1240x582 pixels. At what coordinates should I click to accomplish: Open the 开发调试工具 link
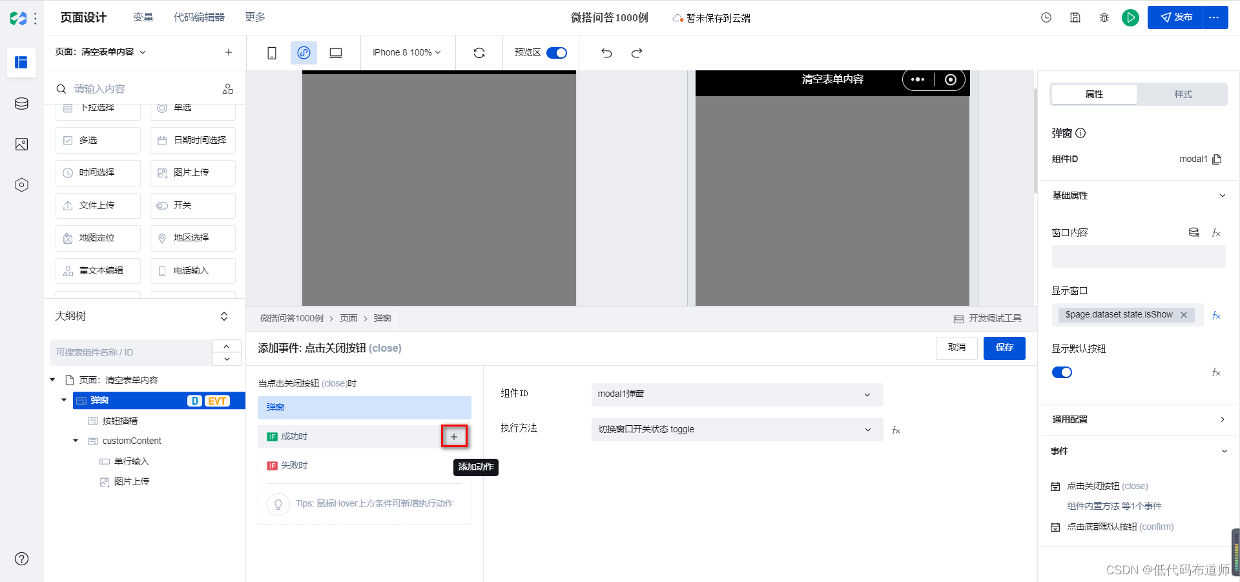[x=987, y=319]
